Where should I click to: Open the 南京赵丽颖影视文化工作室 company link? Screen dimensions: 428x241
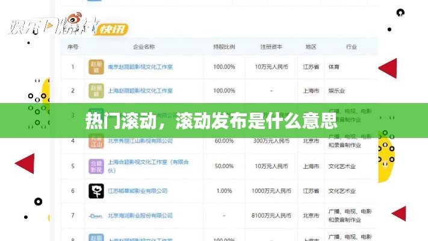point(140,67)
